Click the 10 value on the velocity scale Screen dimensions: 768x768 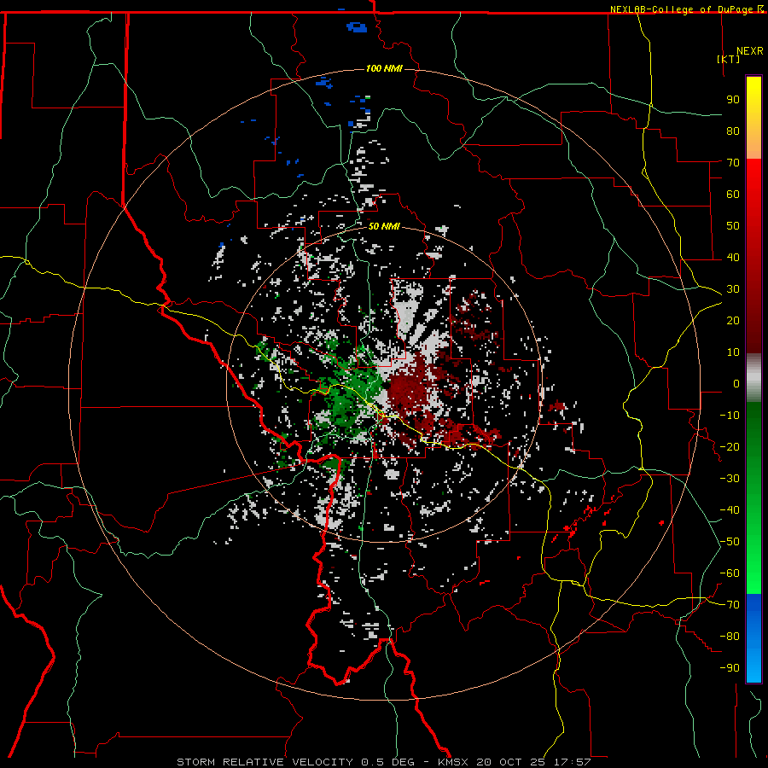click(733, 352)
